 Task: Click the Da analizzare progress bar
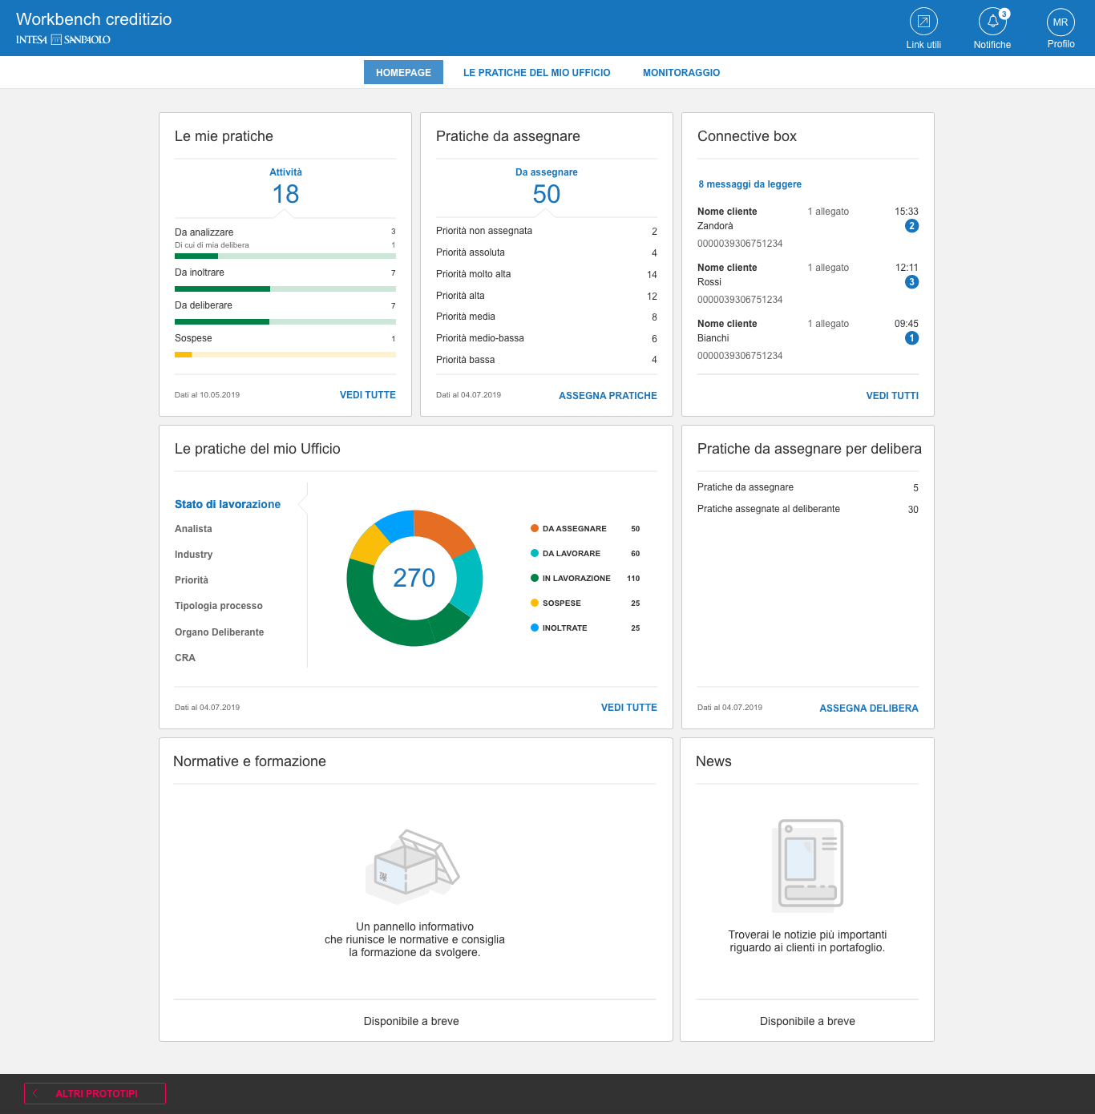pos(285,256)
